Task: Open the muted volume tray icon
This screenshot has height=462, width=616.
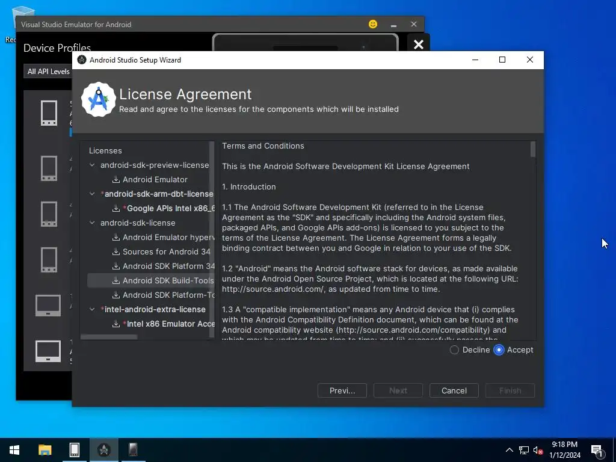Action: point(538,450)
